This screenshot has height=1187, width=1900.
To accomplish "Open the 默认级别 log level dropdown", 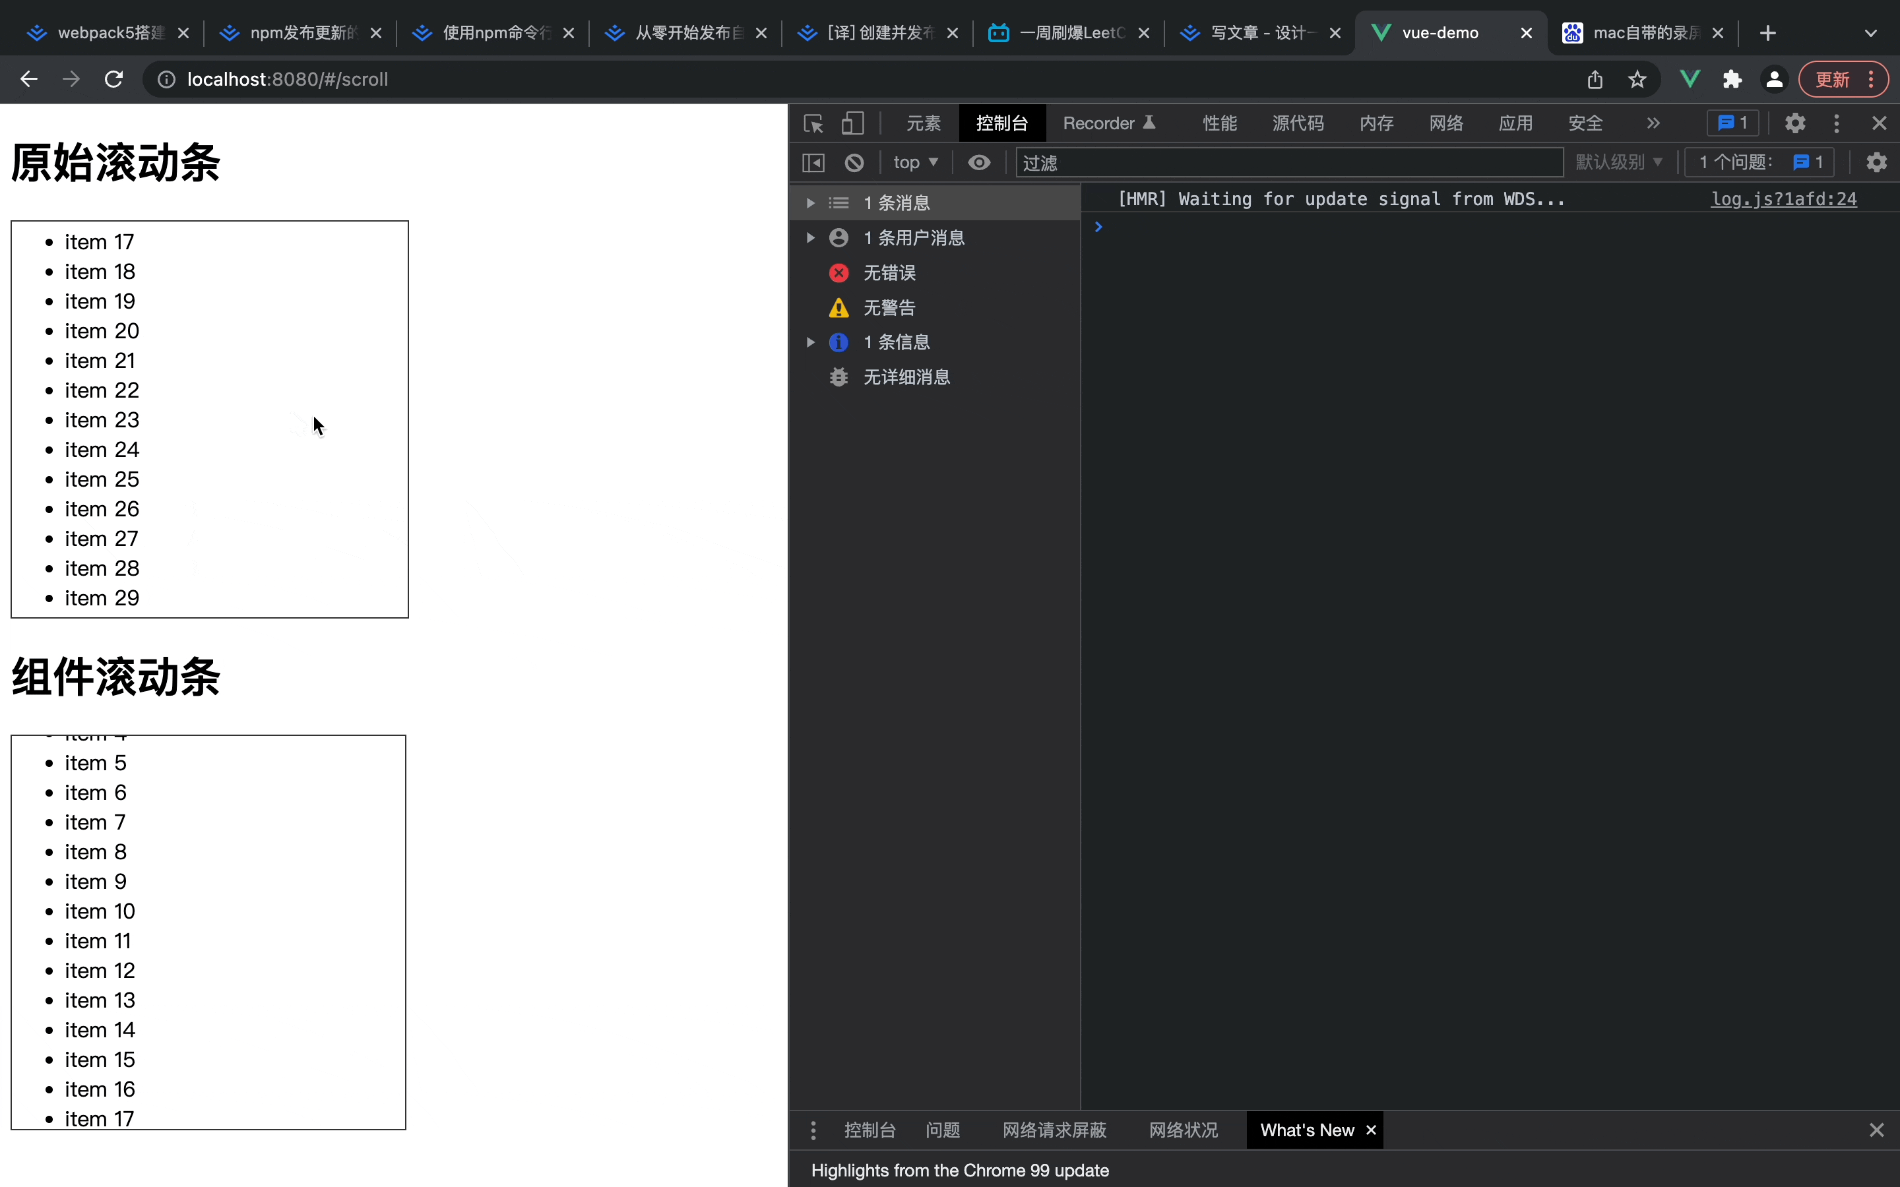I will click(x=1619, y=162).
